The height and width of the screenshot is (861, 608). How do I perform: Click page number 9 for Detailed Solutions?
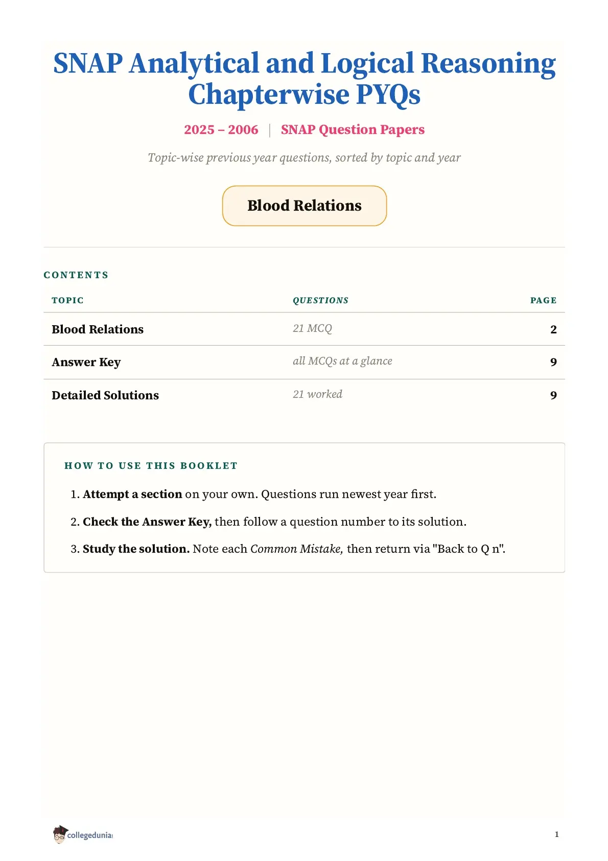(553, 396)
